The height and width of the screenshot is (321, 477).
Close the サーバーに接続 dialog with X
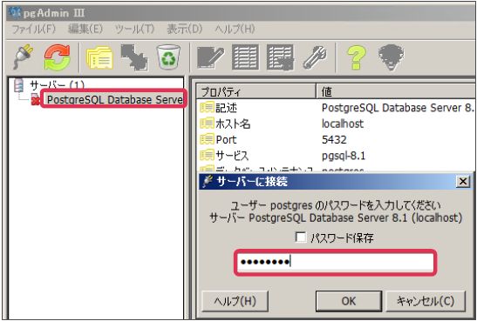[x=463, y=182]
